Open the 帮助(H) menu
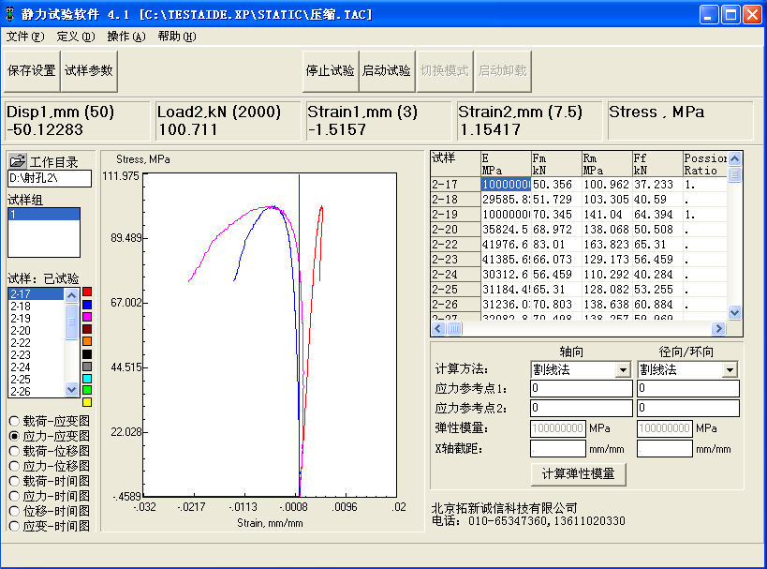 tap(177, 37)
